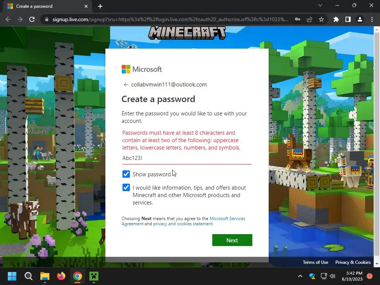Click the page scrollbar up arrow
380x285 pixels.
(x=377, y=30)
